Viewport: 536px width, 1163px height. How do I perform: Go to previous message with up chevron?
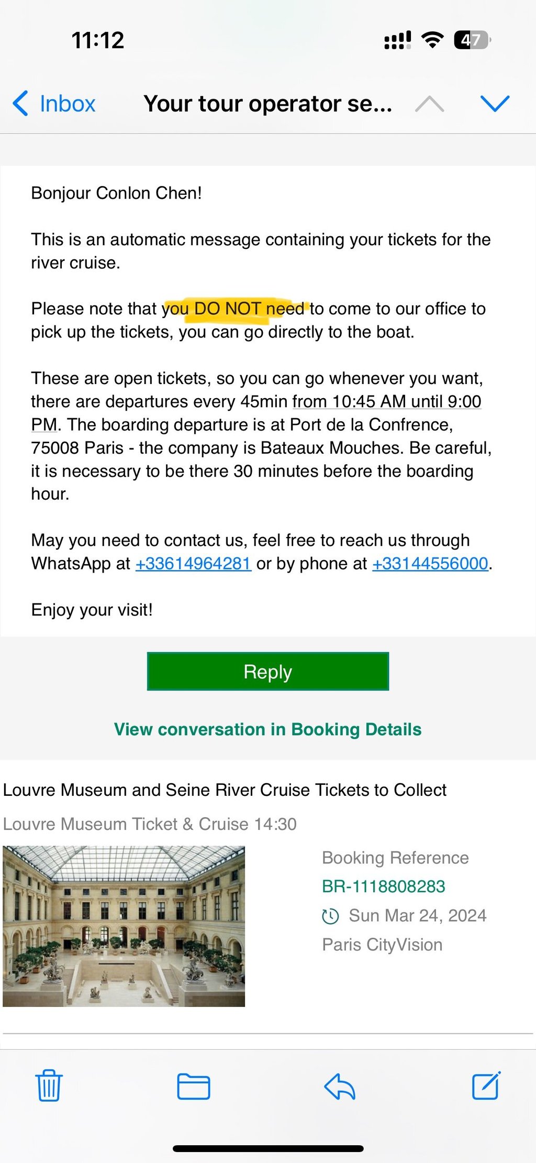(429, 104)
